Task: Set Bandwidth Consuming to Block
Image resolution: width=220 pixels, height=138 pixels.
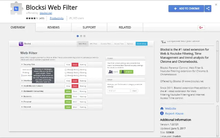Action: pyautogui.click(x=75, y=91)
